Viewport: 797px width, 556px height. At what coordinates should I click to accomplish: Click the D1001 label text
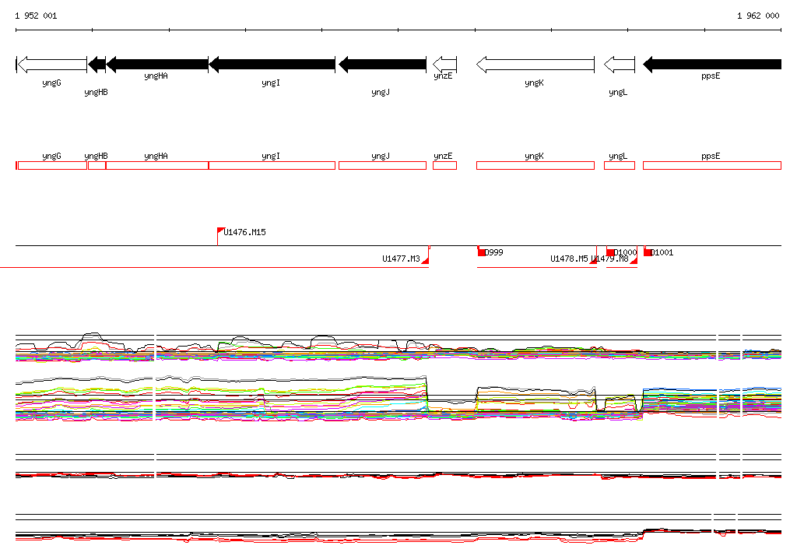[662, 252]
